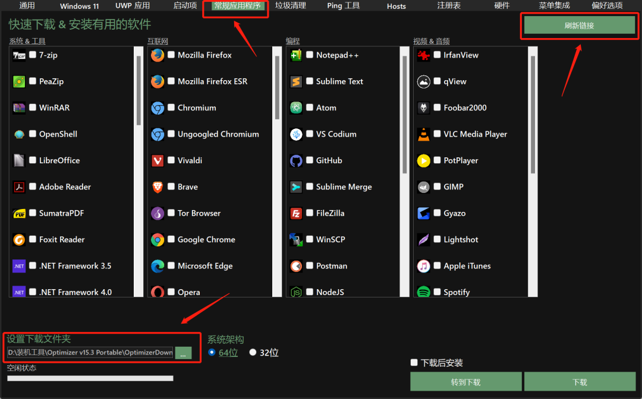Switch to the 垃圾清理 tab
Viewport: 642px width, 399px height.
[x=291, y=6]
